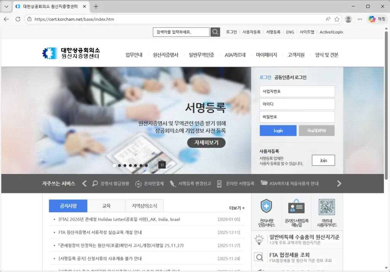Switch to the 교육 tab
This screenshot has height=272, width=390.
(x=106, y=206)
